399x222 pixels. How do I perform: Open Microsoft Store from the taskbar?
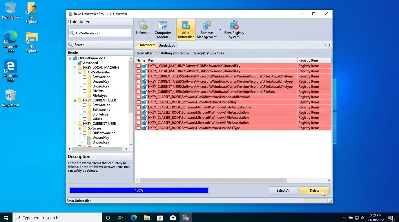[160, 218]
